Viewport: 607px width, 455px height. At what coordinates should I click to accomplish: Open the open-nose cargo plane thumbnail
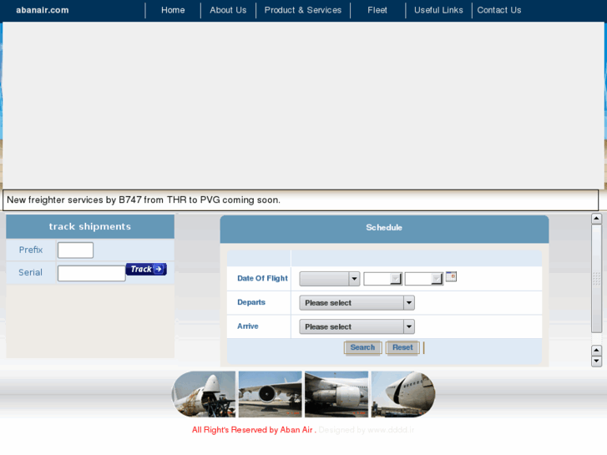204,394
